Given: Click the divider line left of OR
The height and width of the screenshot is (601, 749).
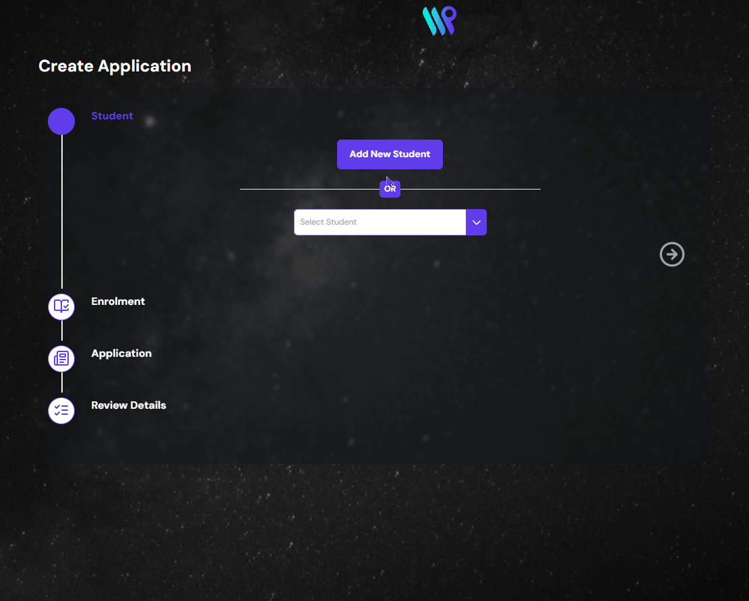Looking at the screenshot, I should (x=309, y=190).
